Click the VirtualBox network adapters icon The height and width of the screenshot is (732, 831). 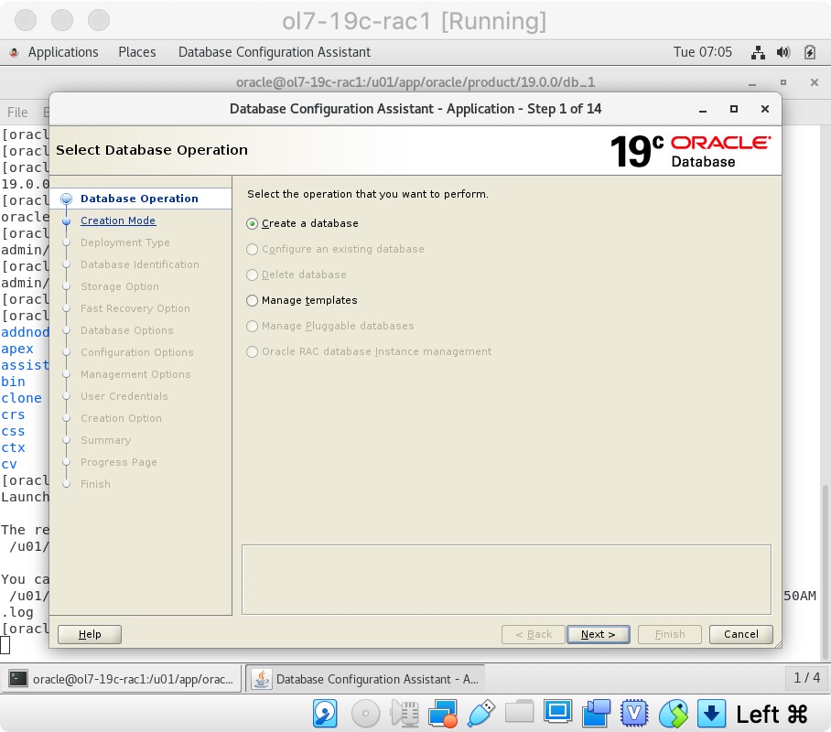point(443,714)
